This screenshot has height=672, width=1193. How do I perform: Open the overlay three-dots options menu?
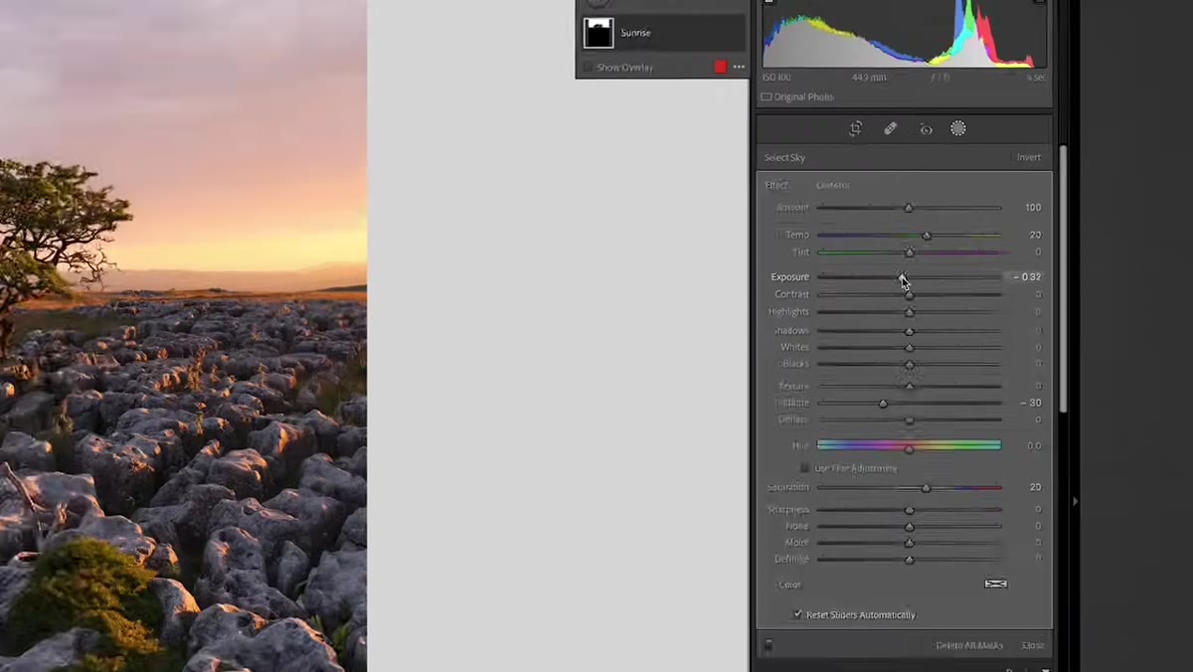(x=739, y=67)
